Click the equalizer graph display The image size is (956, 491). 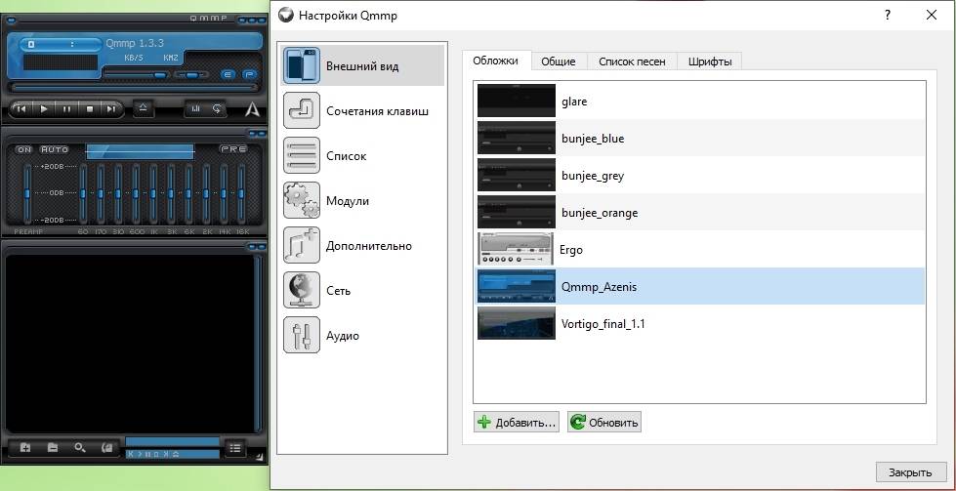[x=140, y=151]
